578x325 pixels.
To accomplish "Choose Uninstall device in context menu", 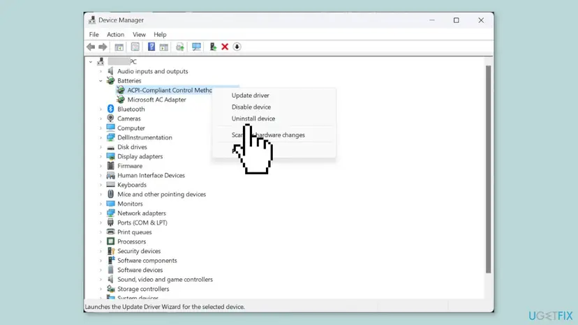I will pyautogui.click(x=253, y=119).
